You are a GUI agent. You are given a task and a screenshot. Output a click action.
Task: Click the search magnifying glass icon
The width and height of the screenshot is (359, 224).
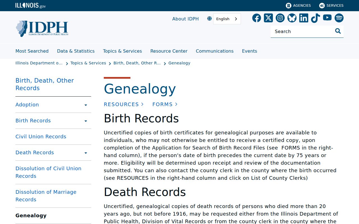tap(338, 31)
